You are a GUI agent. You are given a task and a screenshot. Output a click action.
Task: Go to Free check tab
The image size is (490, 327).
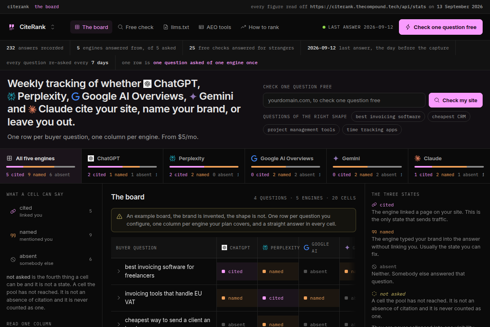[136, 27]
